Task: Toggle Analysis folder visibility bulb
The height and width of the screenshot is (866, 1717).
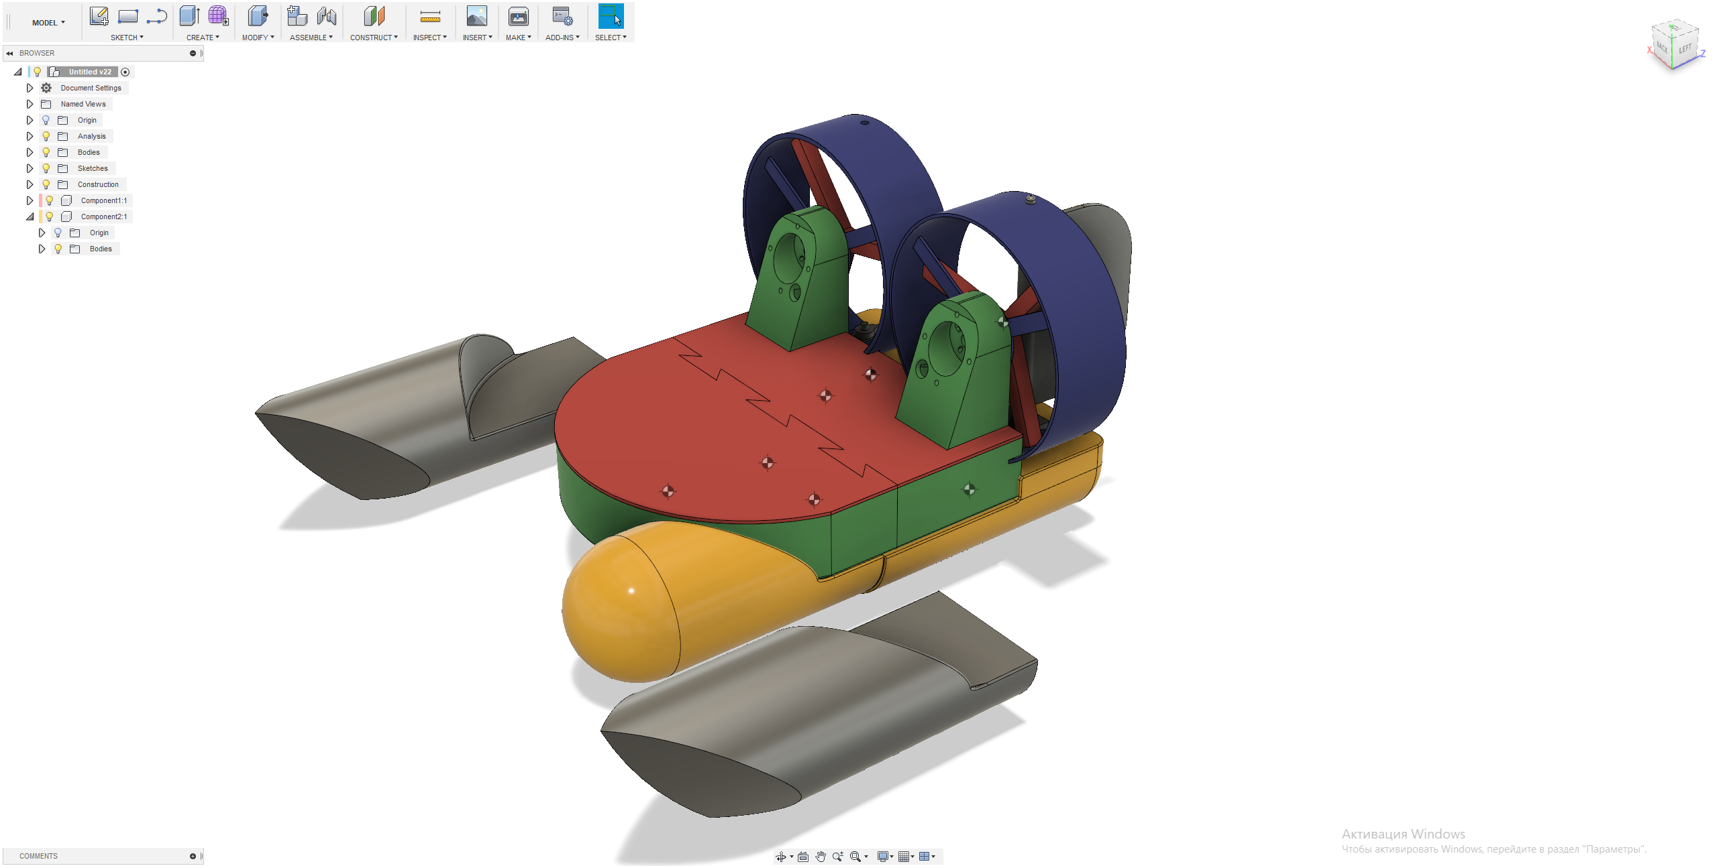Action: [46, 136]
